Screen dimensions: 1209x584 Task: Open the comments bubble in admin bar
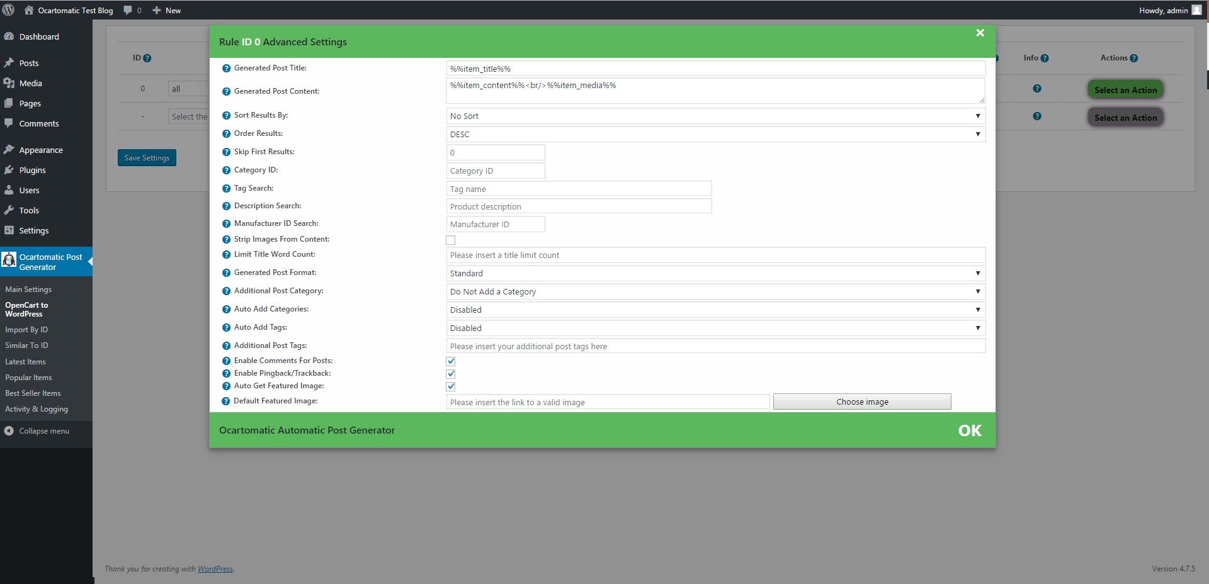(x=132, y=10)
